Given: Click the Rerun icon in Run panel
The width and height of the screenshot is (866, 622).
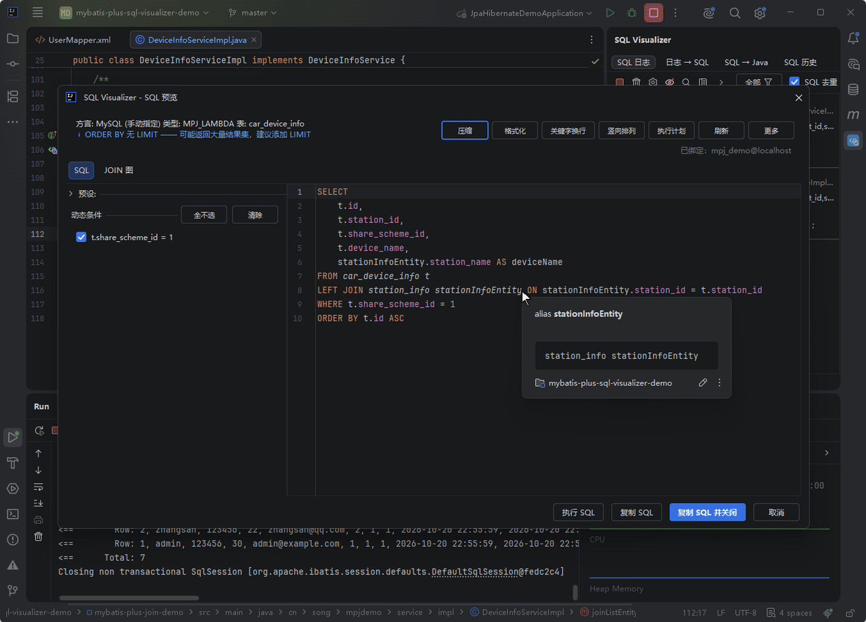Looking at the screenshot, I should pyautogui.click(x=39, y=431).
